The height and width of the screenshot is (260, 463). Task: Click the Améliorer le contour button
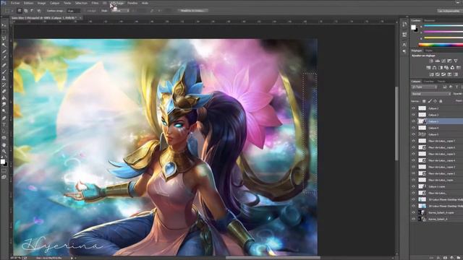tap(192, 11)
